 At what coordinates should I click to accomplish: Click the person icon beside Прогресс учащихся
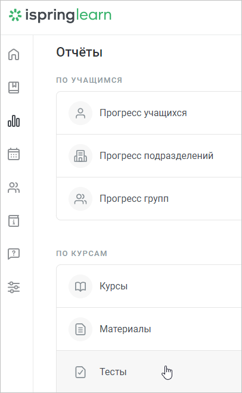pos(80,113)
